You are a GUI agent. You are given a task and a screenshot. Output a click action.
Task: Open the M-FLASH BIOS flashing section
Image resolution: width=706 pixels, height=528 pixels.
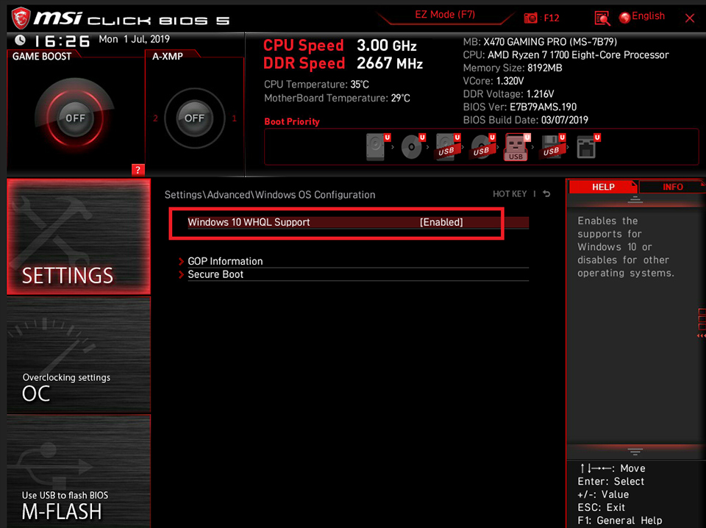[x=79, y=471]
